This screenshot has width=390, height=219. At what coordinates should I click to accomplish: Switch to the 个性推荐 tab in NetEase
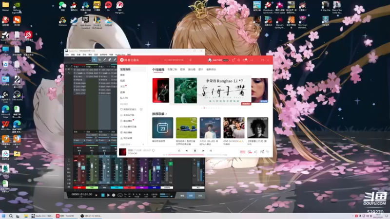[158, 70]
